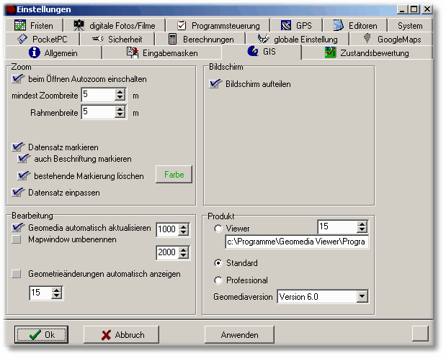
Task: Click the Abbruch button
Action: point(121,334)
